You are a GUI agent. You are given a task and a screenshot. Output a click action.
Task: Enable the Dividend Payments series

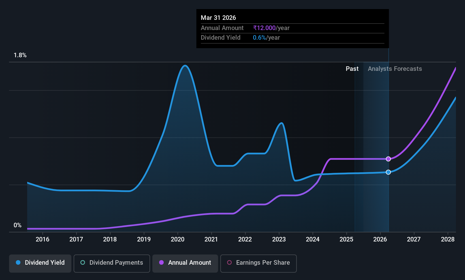112,264
